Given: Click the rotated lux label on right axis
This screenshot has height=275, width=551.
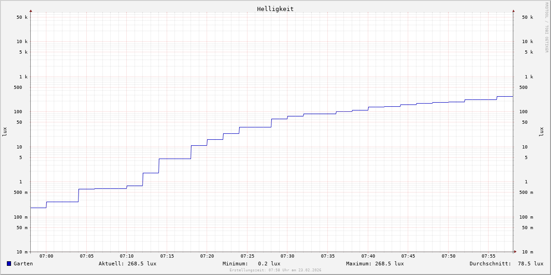Looking at the screenshot, I should [x=541, y=132].
